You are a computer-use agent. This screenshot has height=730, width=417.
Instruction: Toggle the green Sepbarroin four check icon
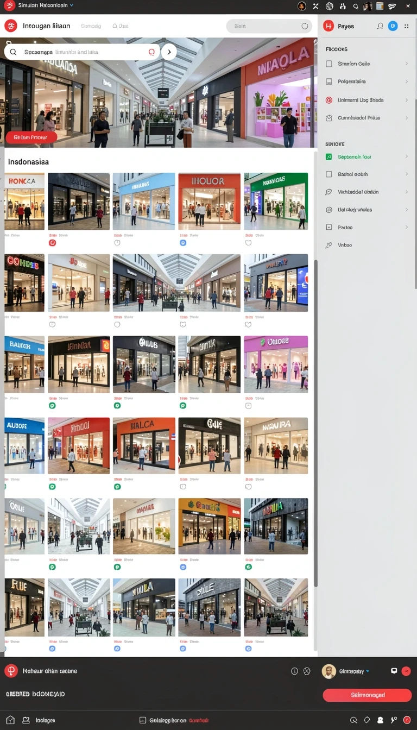[328, 157]
